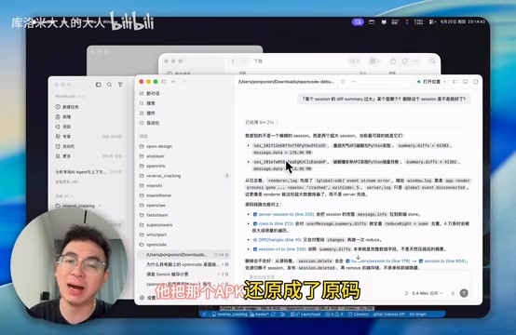Click the list layout icon right of 打开位置
Image resolution: width=516 pixels, height=335 pixels.
(455, 82)
